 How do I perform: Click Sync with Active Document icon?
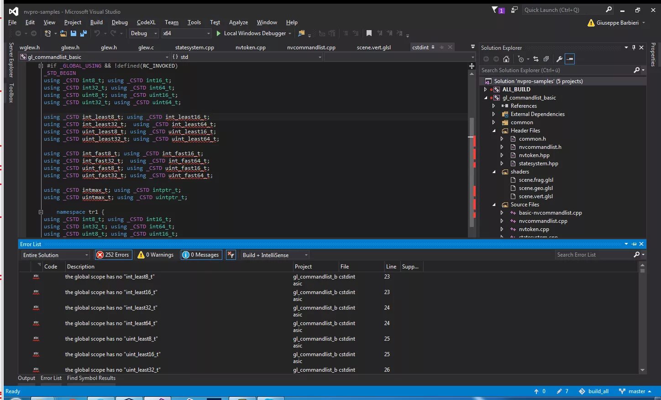536,59
